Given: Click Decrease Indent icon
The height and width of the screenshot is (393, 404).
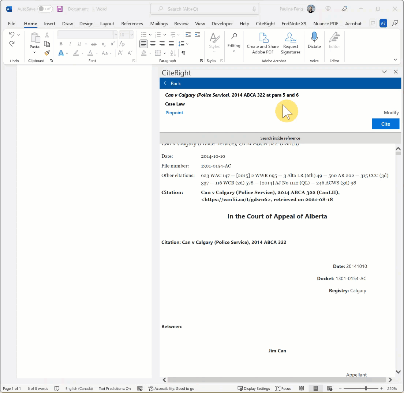Looking at the screenshot, I should click(x=188, y=34).
